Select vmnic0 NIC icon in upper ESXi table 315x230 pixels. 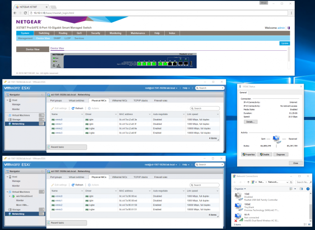coord(53,119)
